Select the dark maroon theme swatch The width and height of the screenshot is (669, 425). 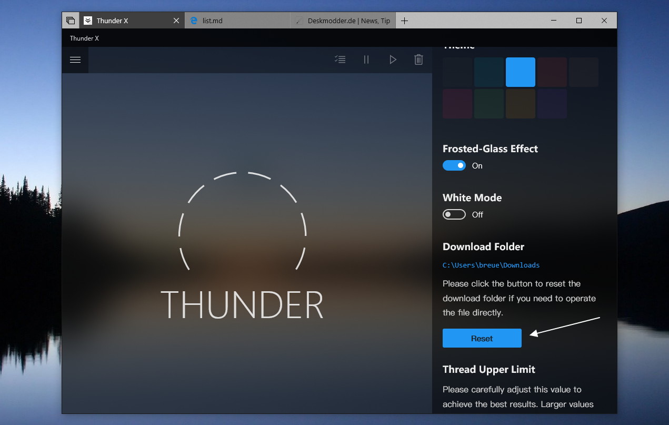(x=552, y=72)
